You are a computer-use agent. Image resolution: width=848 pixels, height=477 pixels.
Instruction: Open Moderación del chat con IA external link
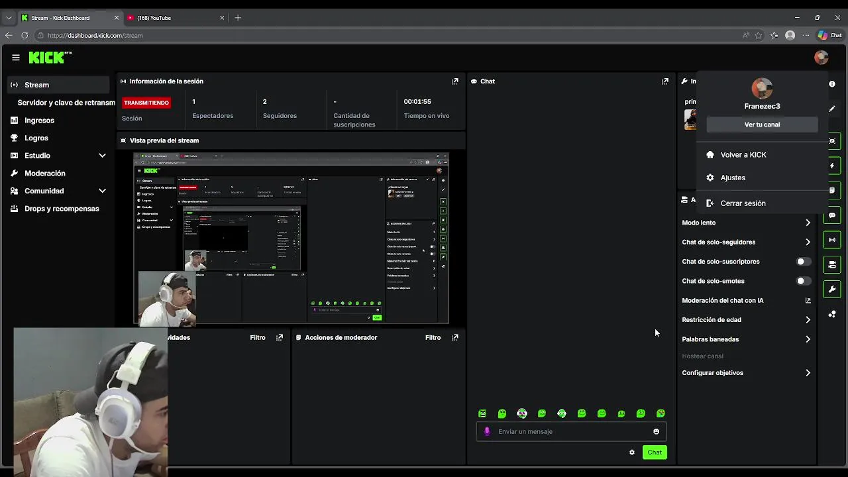[x=808, y=300]
